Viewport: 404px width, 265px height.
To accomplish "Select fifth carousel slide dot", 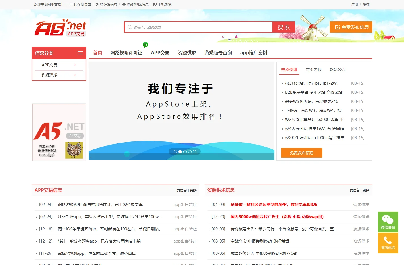I will [x=195, y=152].
